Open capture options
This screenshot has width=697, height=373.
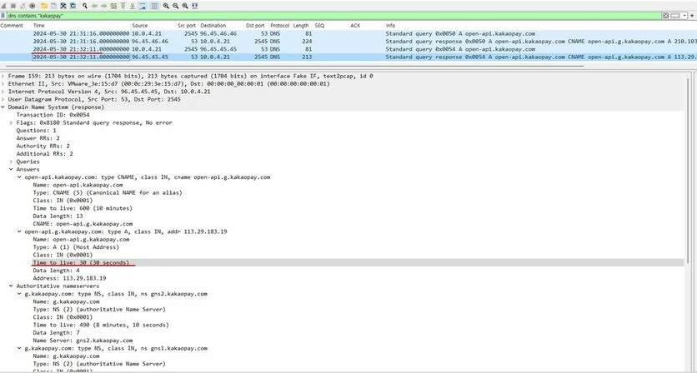coord(32,6)
